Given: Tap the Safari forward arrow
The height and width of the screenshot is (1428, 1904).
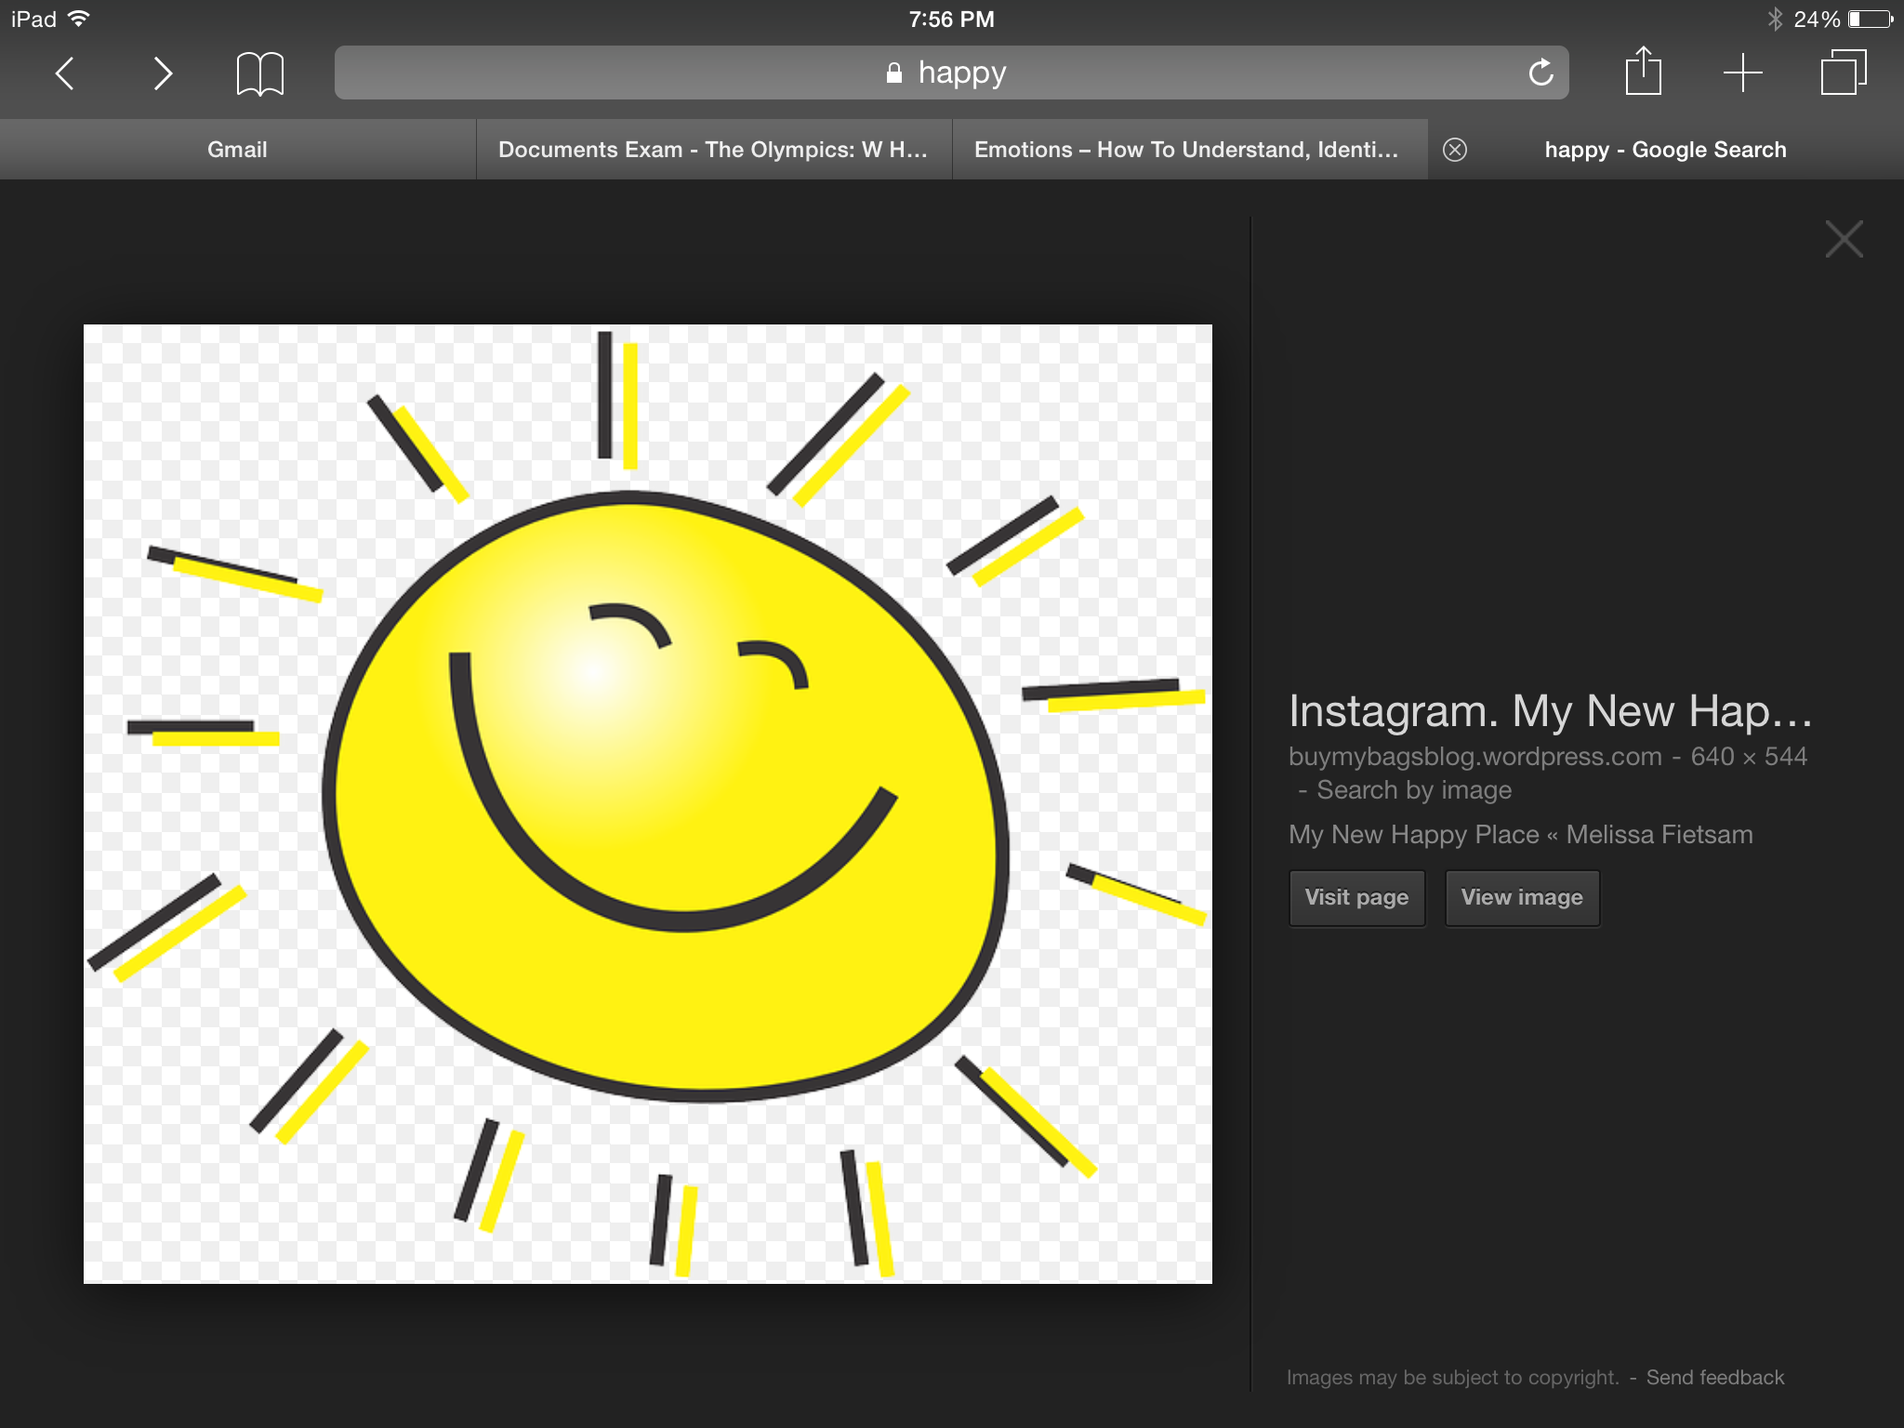Looking at the screenshot, I should coord(163,73).
